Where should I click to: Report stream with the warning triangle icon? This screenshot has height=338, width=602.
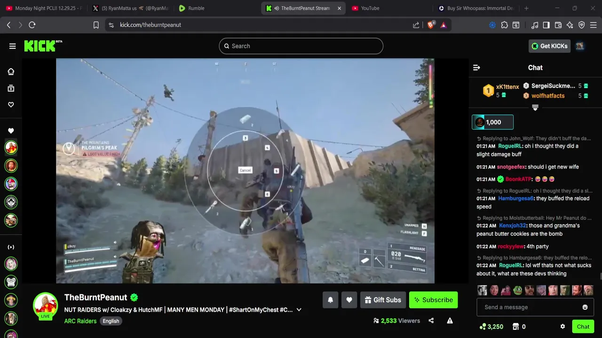pyautogui.click(x=450, y=321)
